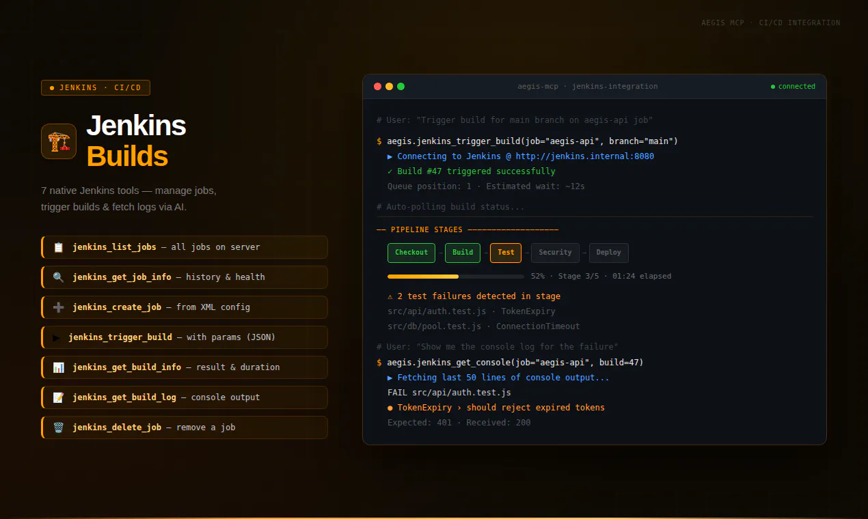Screen dimensions: 868x519
Task: Click the green connected status dot
Action: [x=773, y=87]
